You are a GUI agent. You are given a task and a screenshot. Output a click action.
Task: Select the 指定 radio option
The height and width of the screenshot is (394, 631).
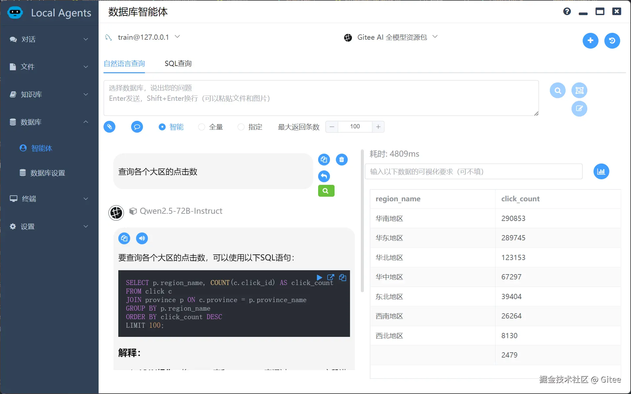point(241,127)
